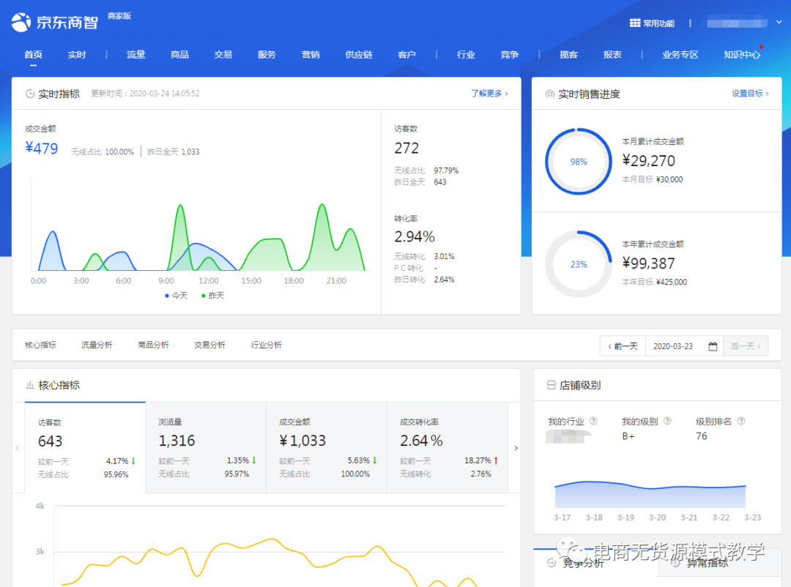This screenshot has height=587, width=791.
Task: Click the real-time 成交金额 value ¥479
Action: [x=41, y=149]
